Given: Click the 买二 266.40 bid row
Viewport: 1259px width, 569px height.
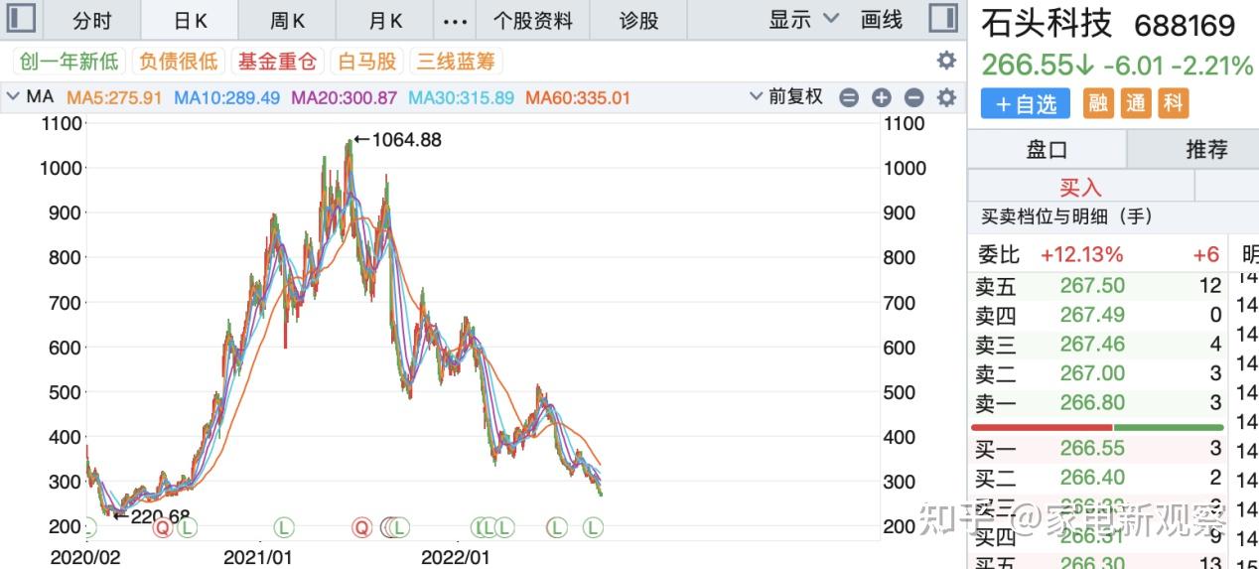Looking at the screenshot, I should pyautogui.click(x=1098, y=479).
